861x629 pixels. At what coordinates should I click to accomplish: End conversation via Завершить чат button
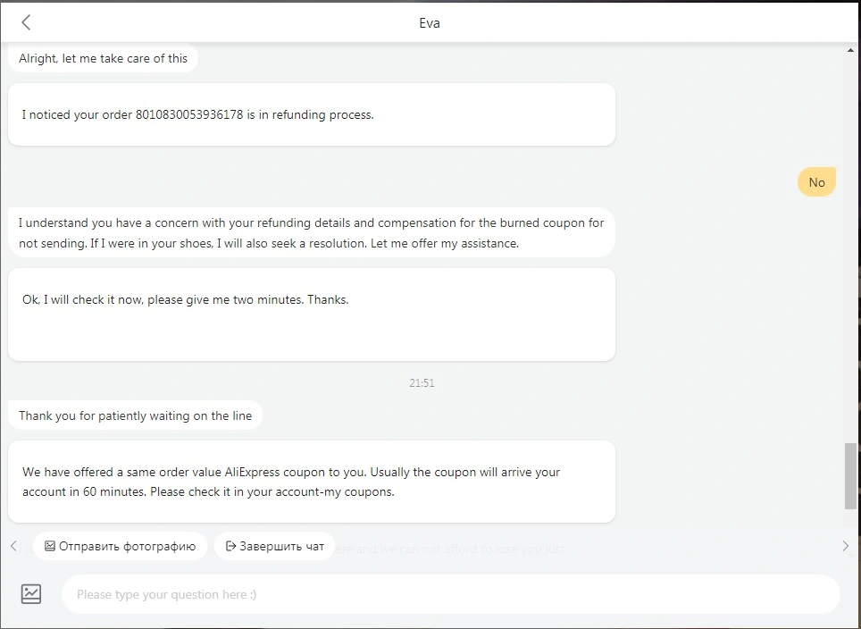(274, 546)
